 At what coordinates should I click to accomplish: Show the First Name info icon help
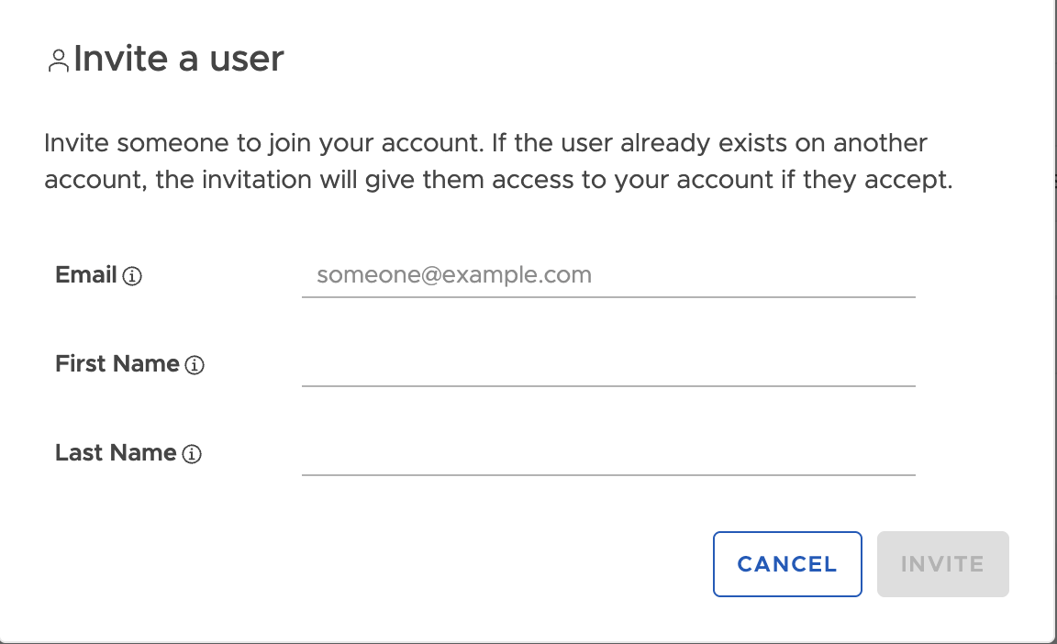click(x=195, y=364)
